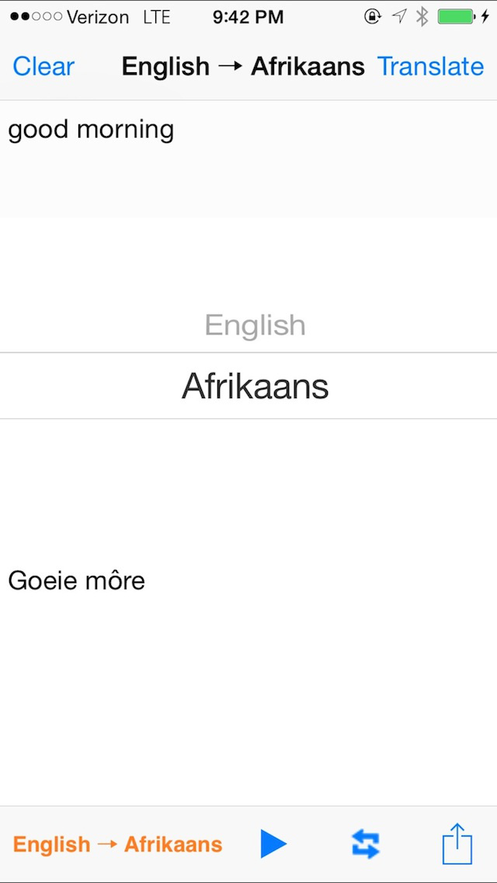This screenshot has height=883, width=497.
Task: Tap the play translation audio icon
Action: click(x=273, y=843)
